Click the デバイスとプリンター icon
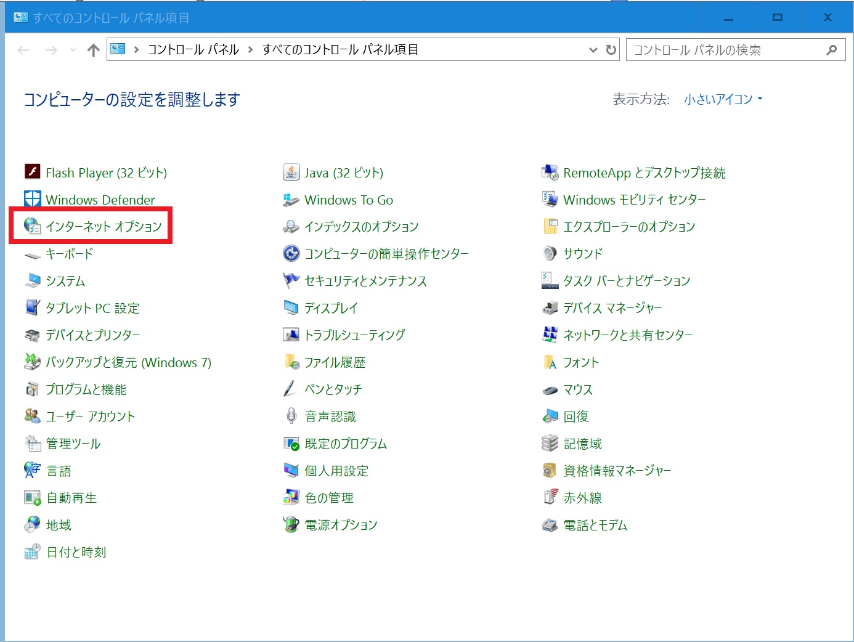Viewport: 854px width, 642px height. (32, 335)
